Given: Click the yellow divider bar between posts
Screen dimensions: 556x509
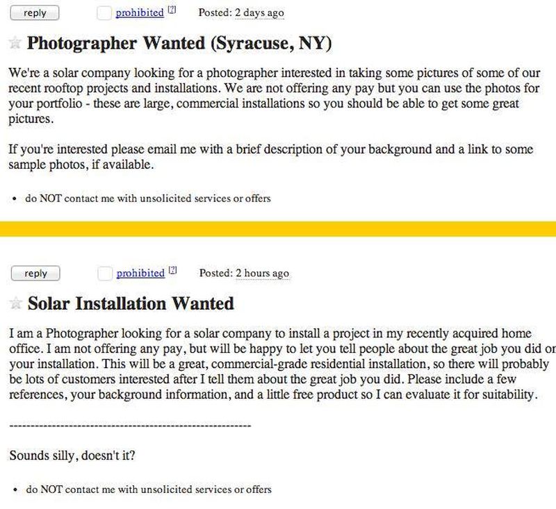Looking at the screenshot, I should point(278,228).
